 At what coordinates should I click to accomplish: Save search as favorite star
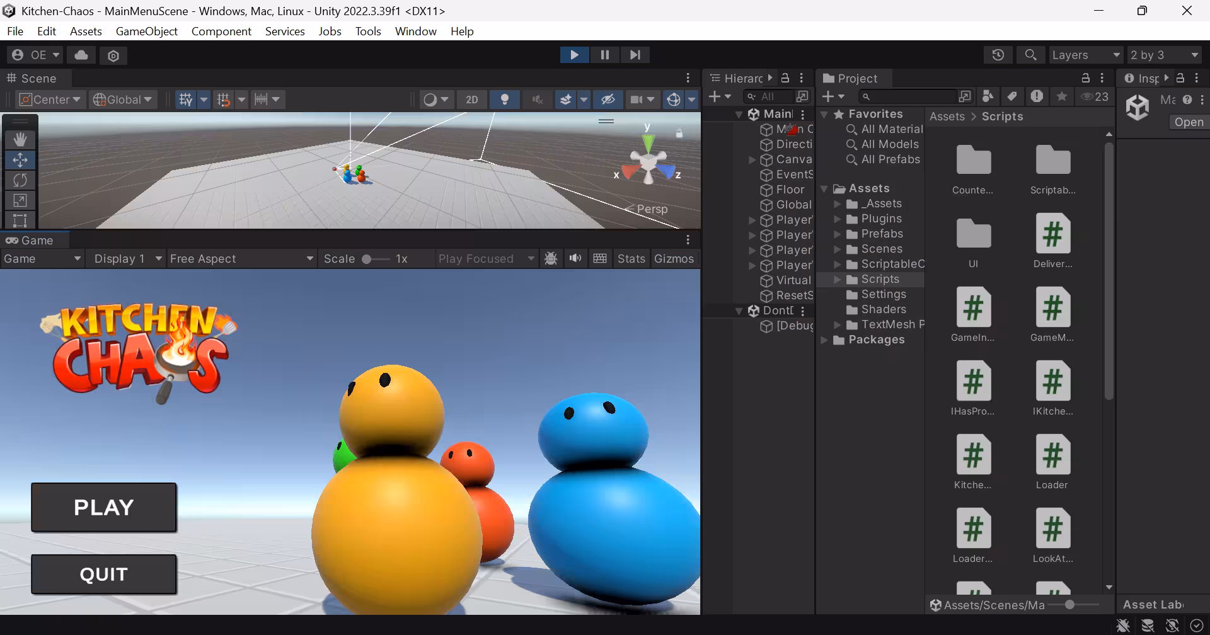coord(1062,96)
